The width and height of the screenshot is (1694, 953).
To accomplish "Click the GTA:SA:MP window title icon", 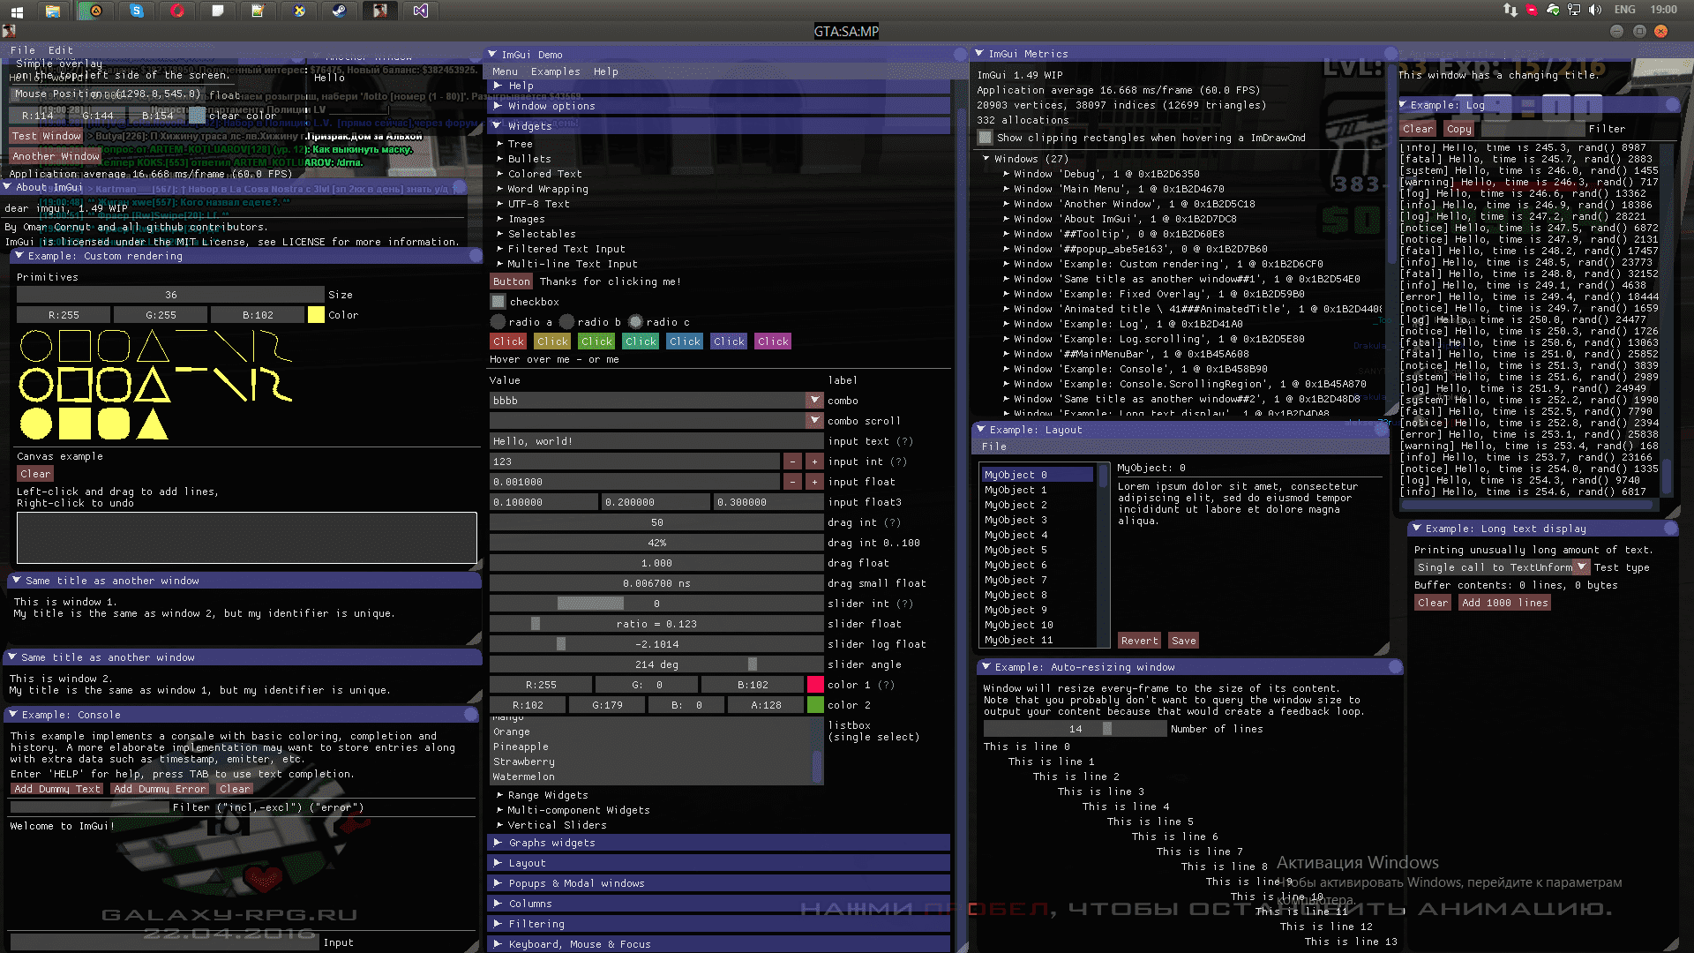I will click(x=10, y=31).
